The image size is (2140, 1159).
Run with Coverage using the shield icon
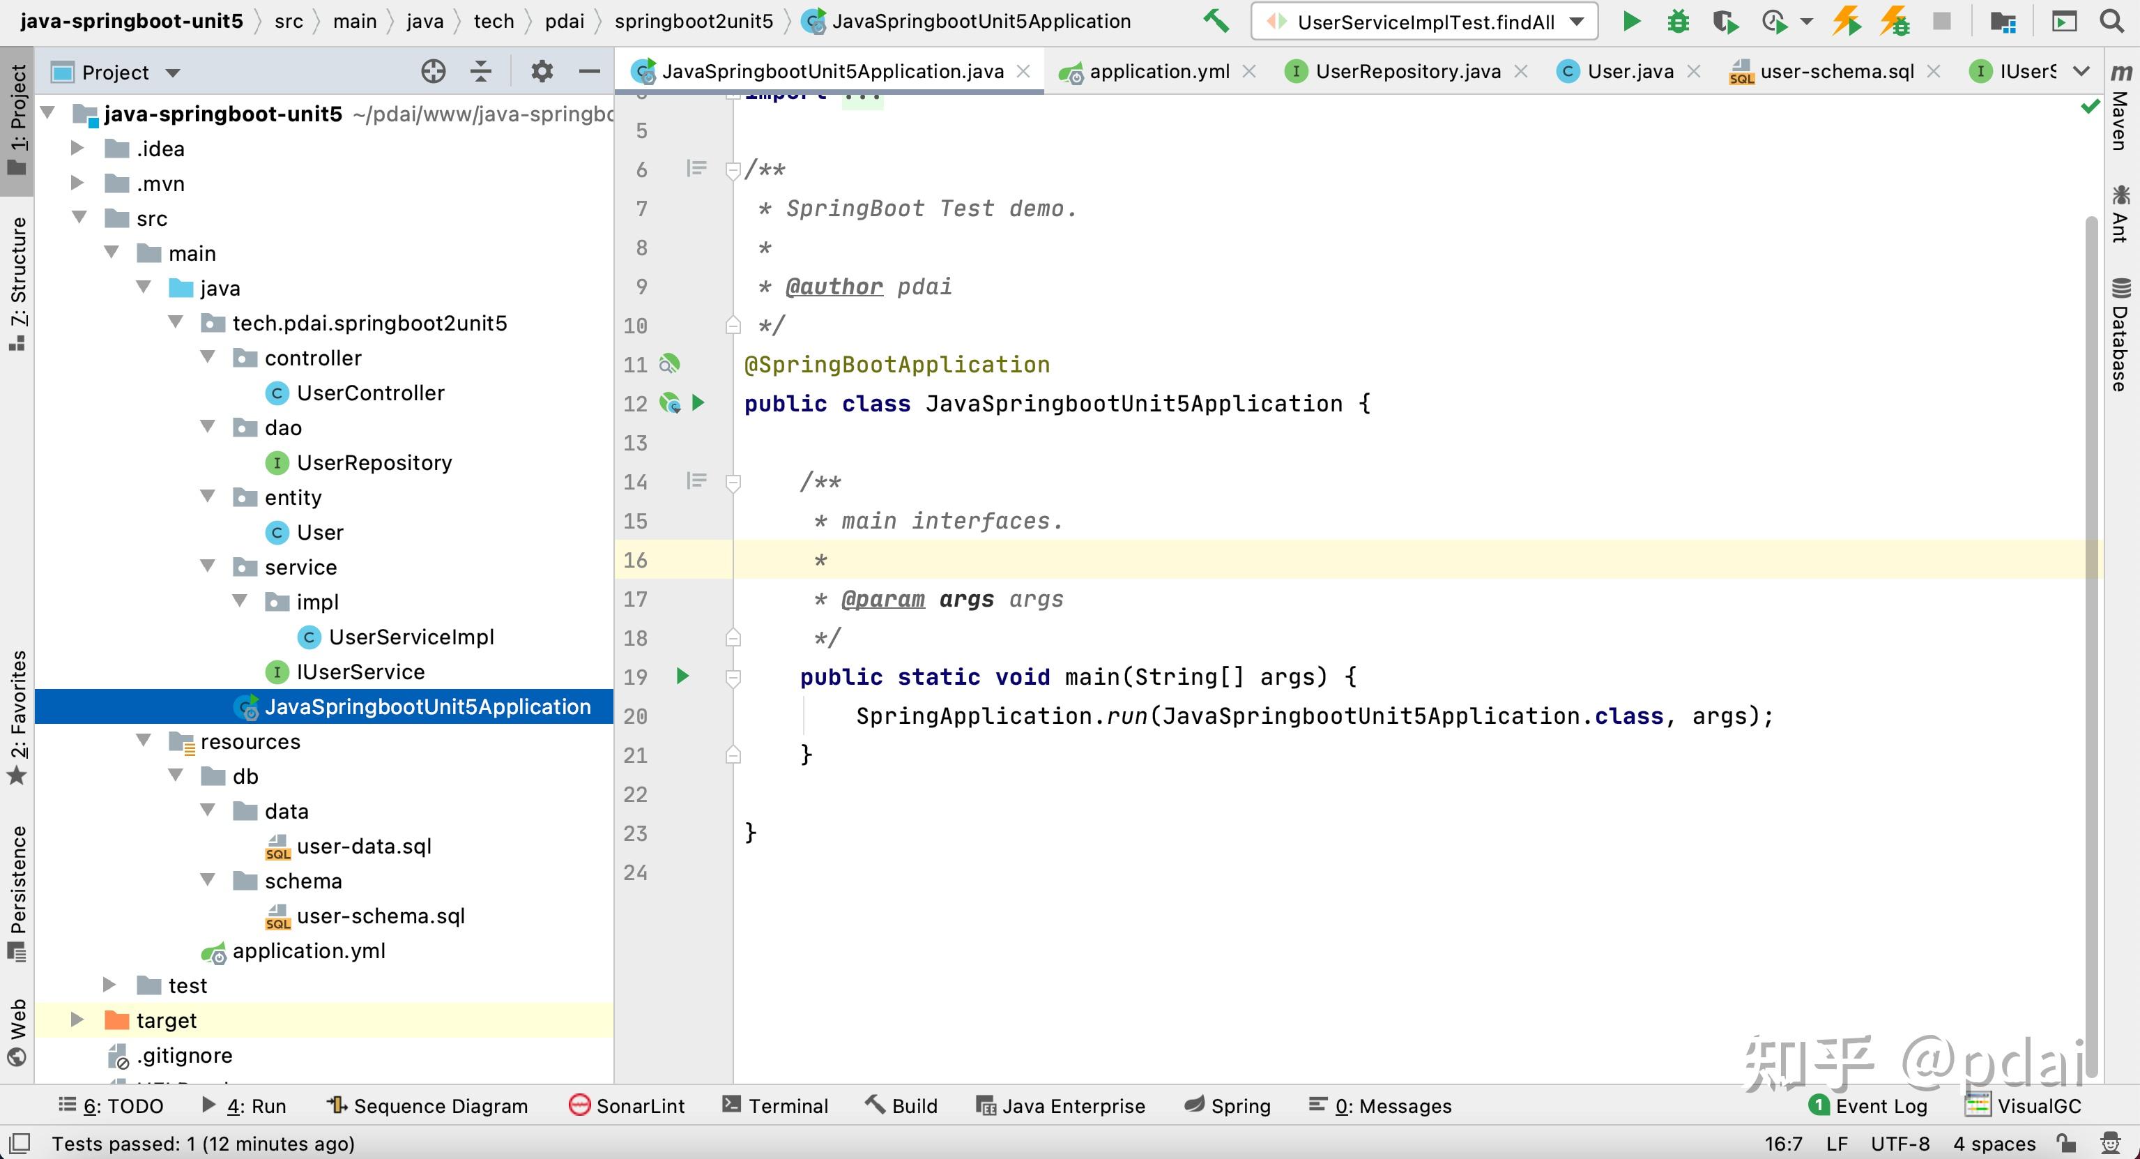[x=1725, y=22]
